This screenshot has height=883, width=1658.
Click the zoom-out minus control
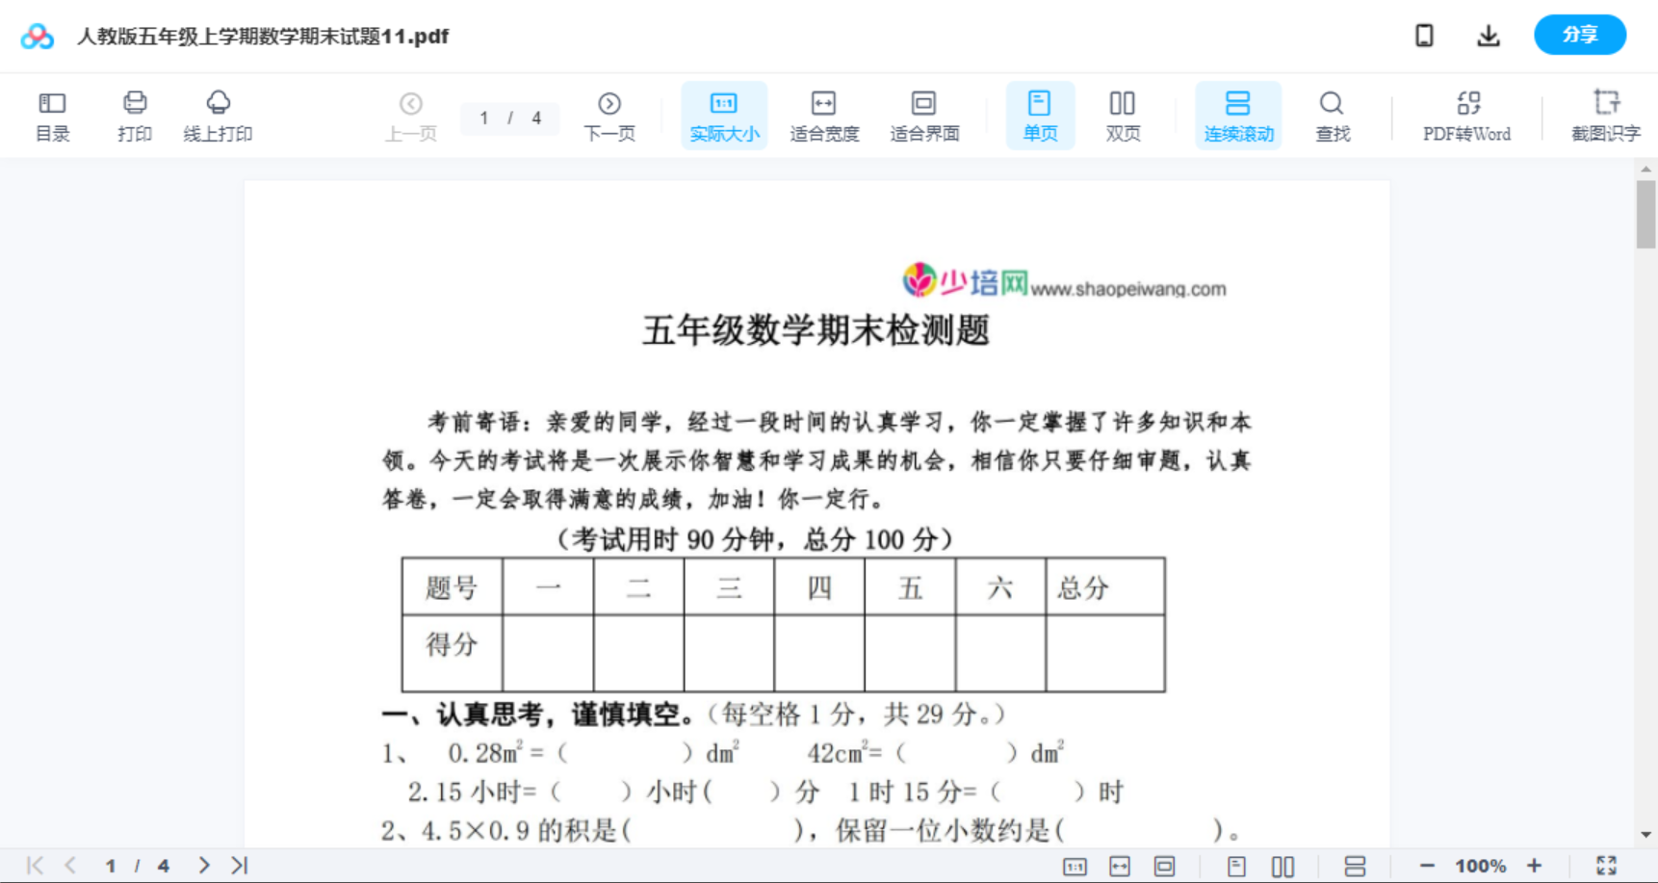1428,865
